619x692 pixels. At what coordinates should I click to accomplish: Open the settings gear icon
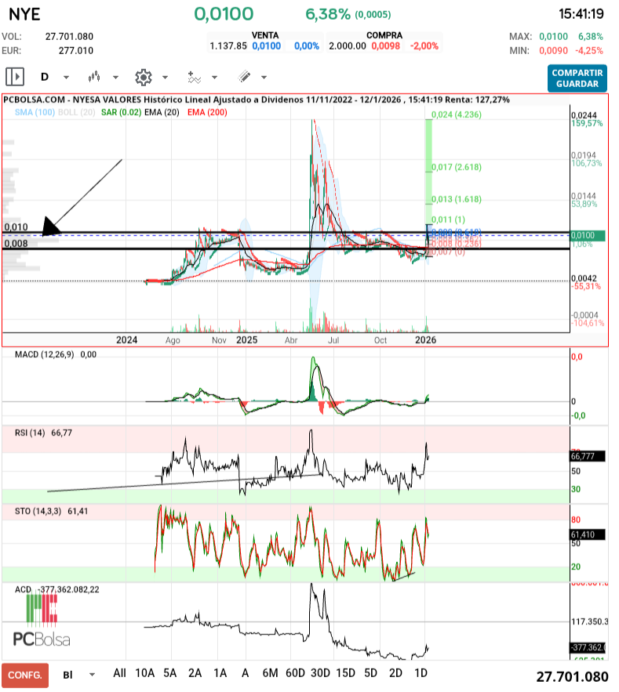click(x=143, y=77)
